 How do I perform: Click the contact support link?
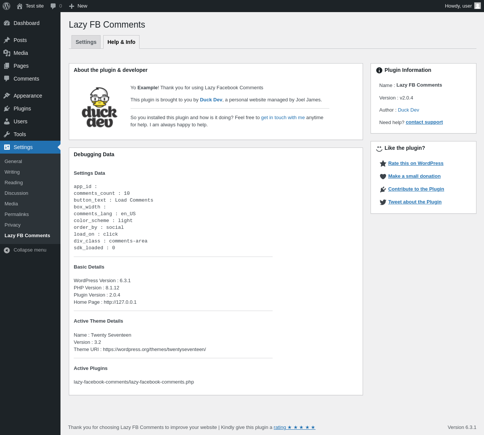click(x=424, y=122)
